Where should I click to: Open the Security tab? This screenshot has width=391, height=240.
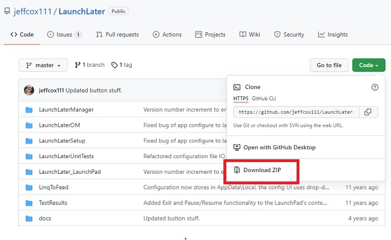tap(289, 35)
